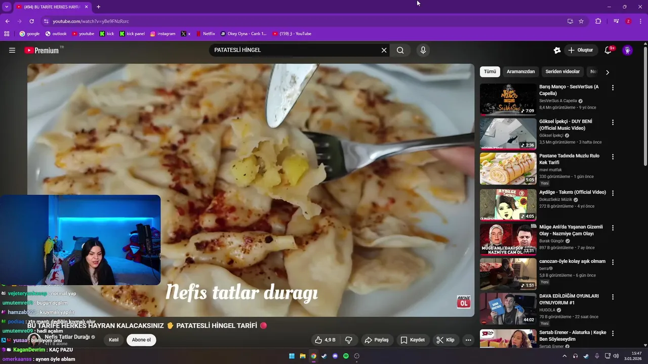Open canozan-öyle kolay aşık olmam title
648x364 pixels.
pos(572,261)
